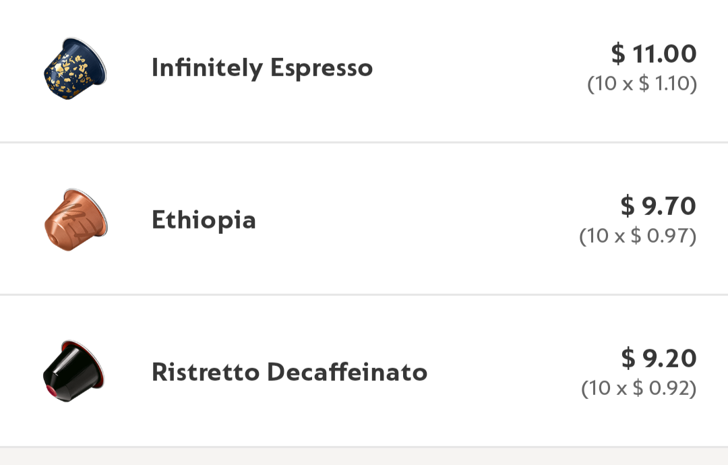Viewport: 728px width, 465px height.
Task: Select the Infinitely Espresso product row
Action: [x=364, y=67]
